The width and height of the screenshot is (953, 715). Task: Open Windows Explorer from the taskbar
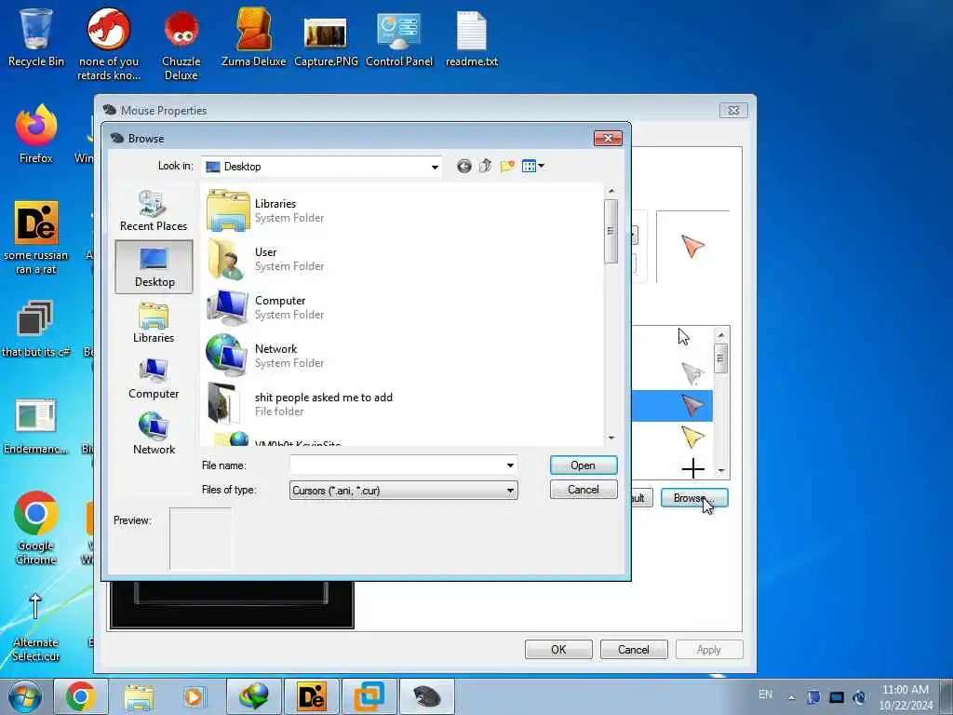[140, 696]
